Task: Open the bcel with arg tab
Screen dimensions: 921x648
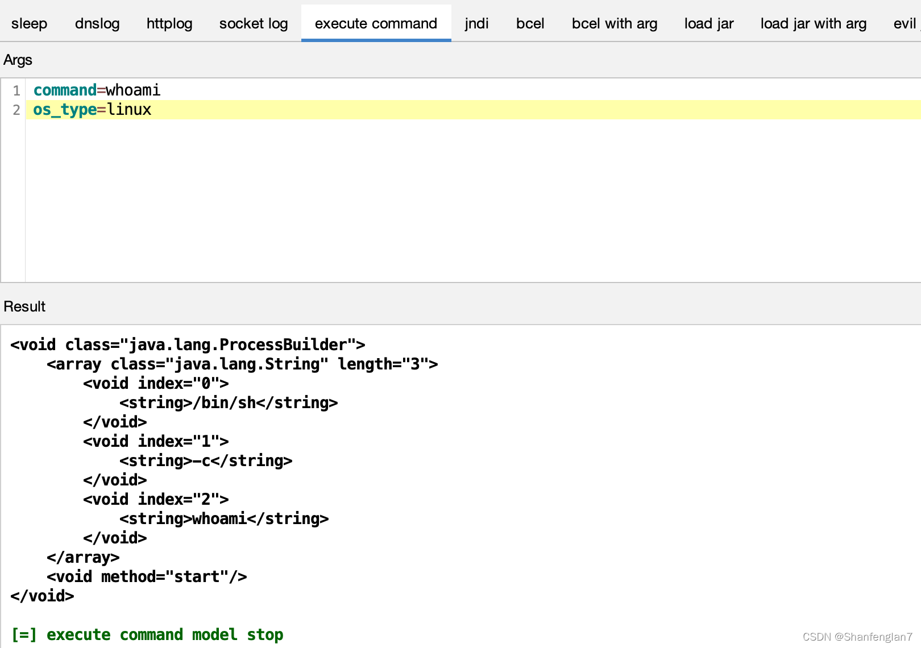Action: click(615, 23)
